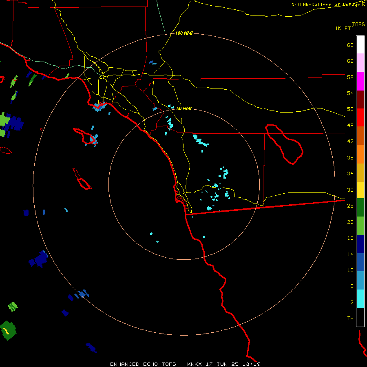Image resolution: width=367 pixels, height=367 pixels.
Task: Click the '100 NMI' range ring label
Action: [184, 33]
